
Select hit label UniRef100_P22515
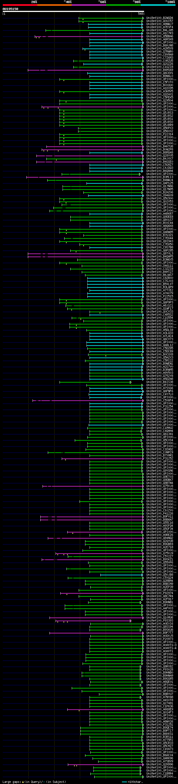click(x=160, y=296)
